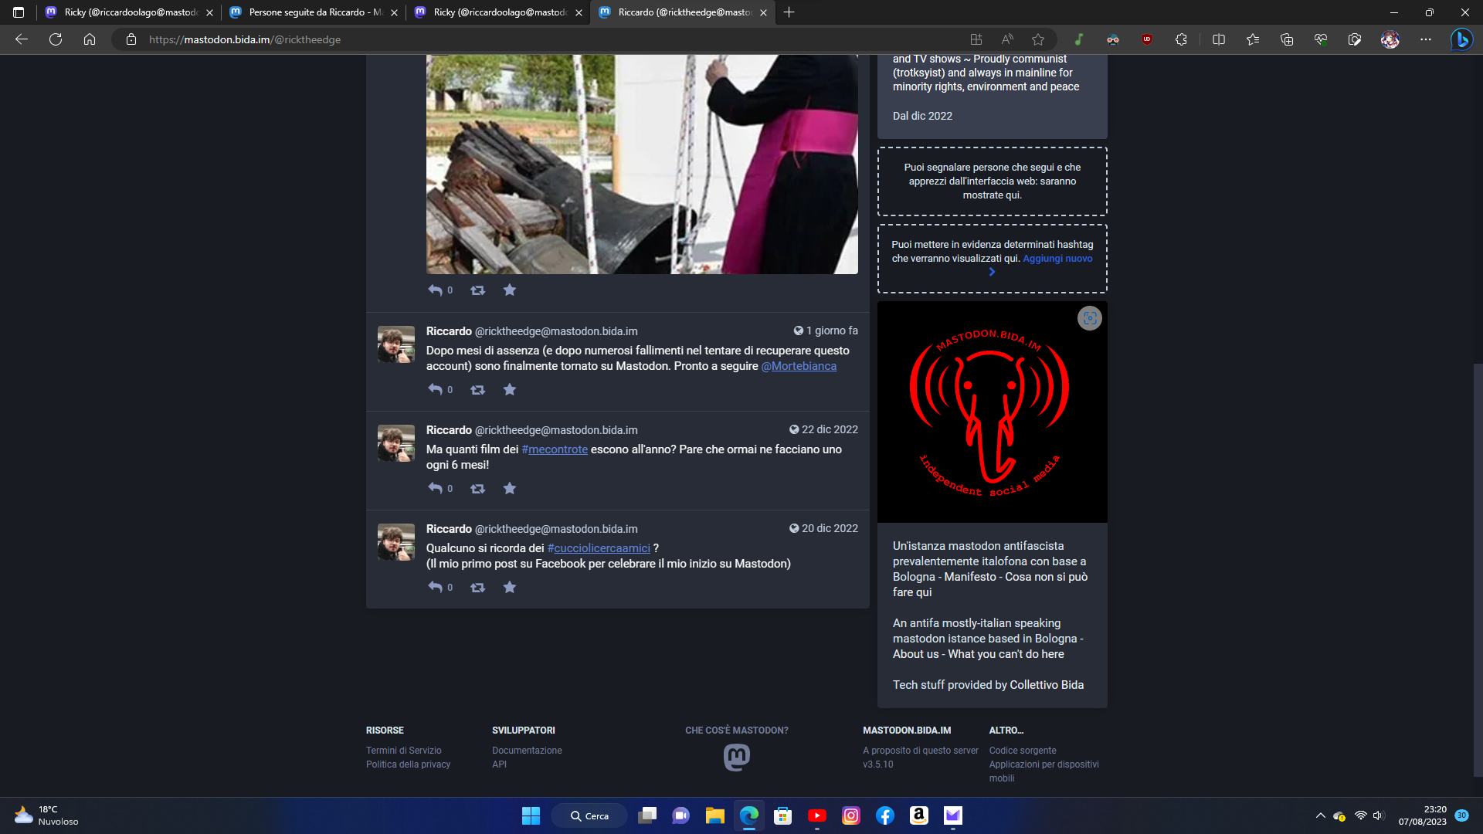The width and height of the screenshot is (1483, 834).
Task: Open the #mecontrote hashtag
Action: (x=555, y=449)
